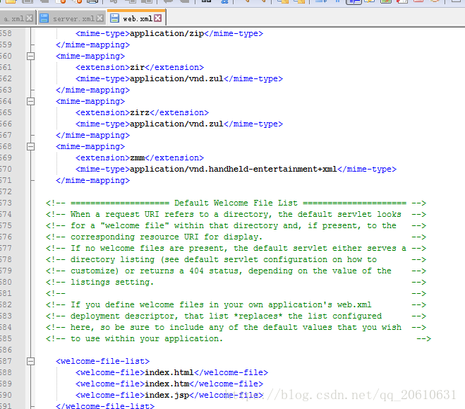Click comment line 'When a request URI refers'

tap(236, 214)
